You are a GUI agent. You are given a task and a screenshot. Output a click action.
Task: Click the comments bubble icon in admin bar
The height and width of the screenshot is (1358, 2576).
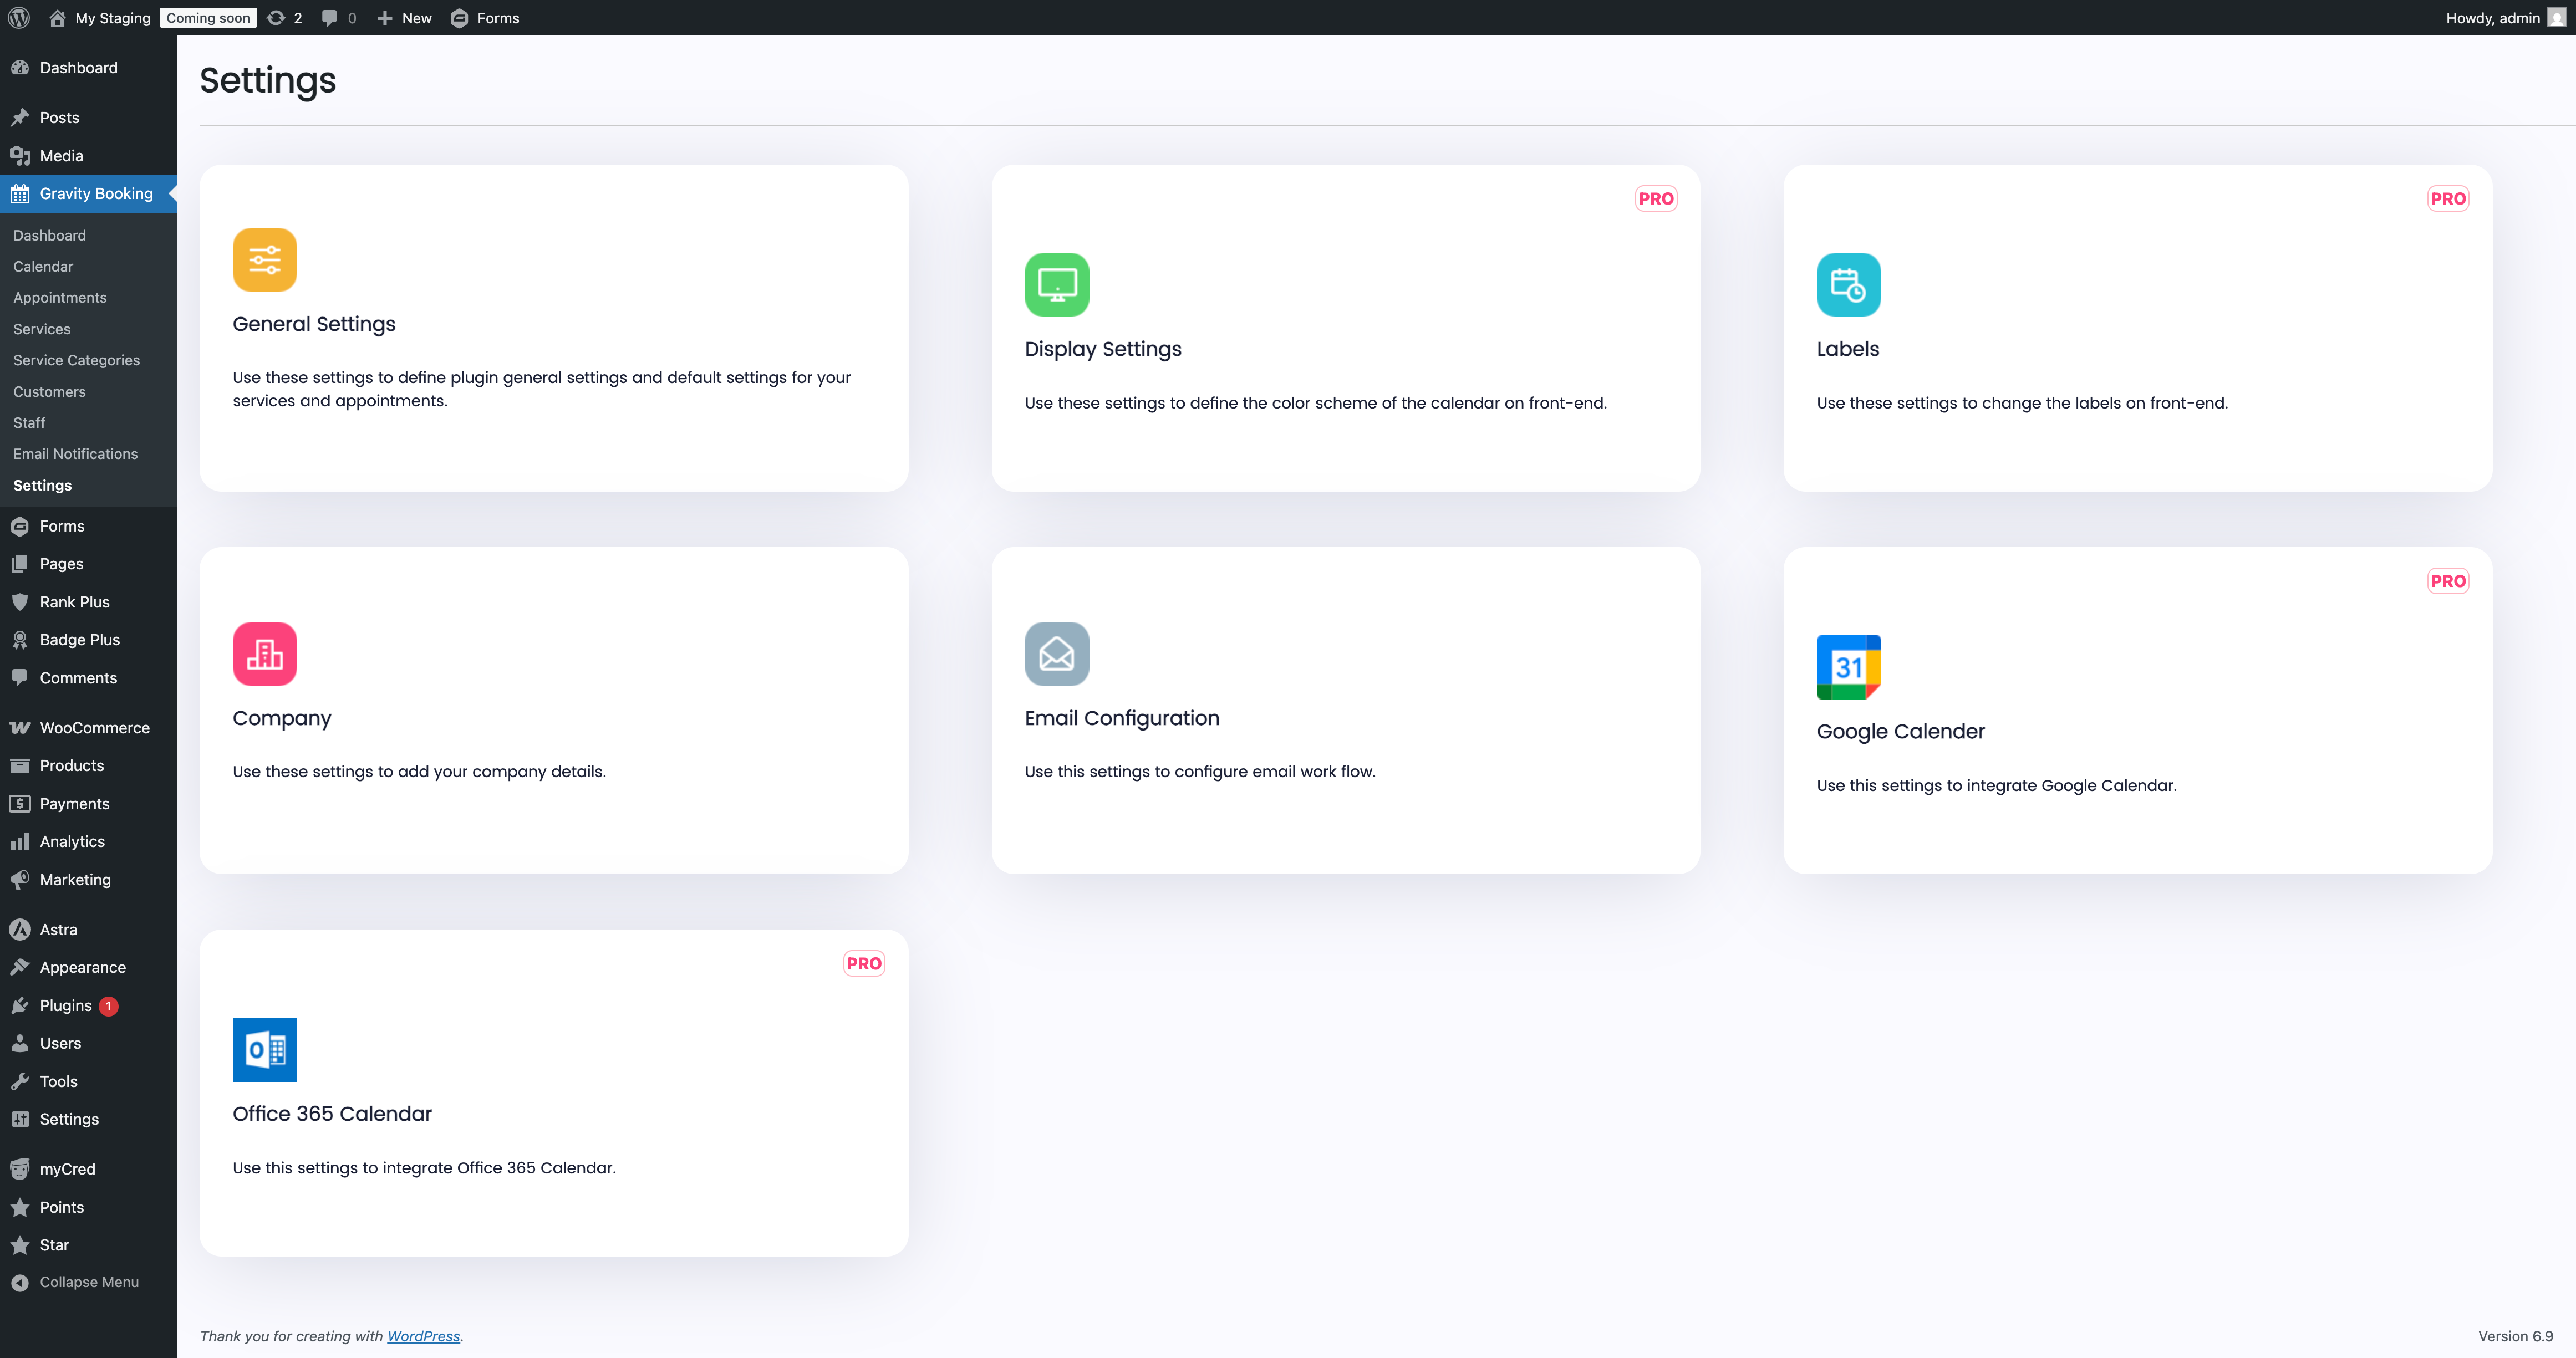tap(330, 18)
